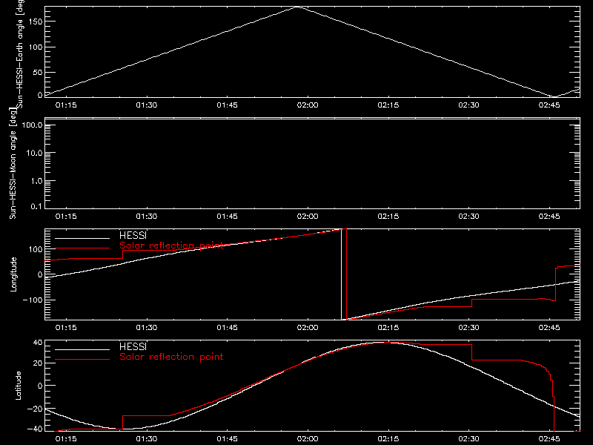Select the HESSI legend label in Longitude plot
Viewport: 593px width, 445px height.
point(133,235)
